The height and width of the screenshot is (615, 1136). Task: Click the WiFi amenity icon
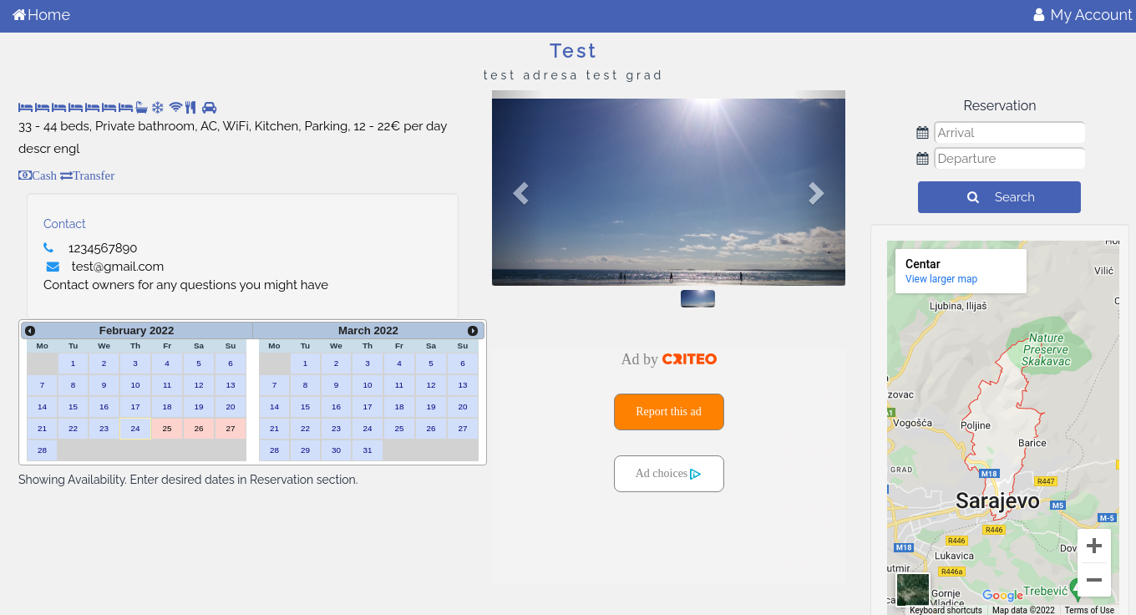(175, 108)
